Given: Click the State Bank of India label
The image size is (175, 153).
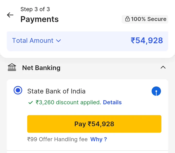Looking at the screenshot, I should tap(56, 91).
